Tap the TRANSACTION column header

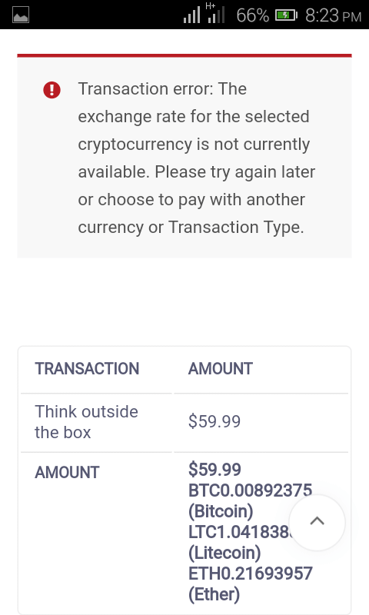click(x=87, y=369)
